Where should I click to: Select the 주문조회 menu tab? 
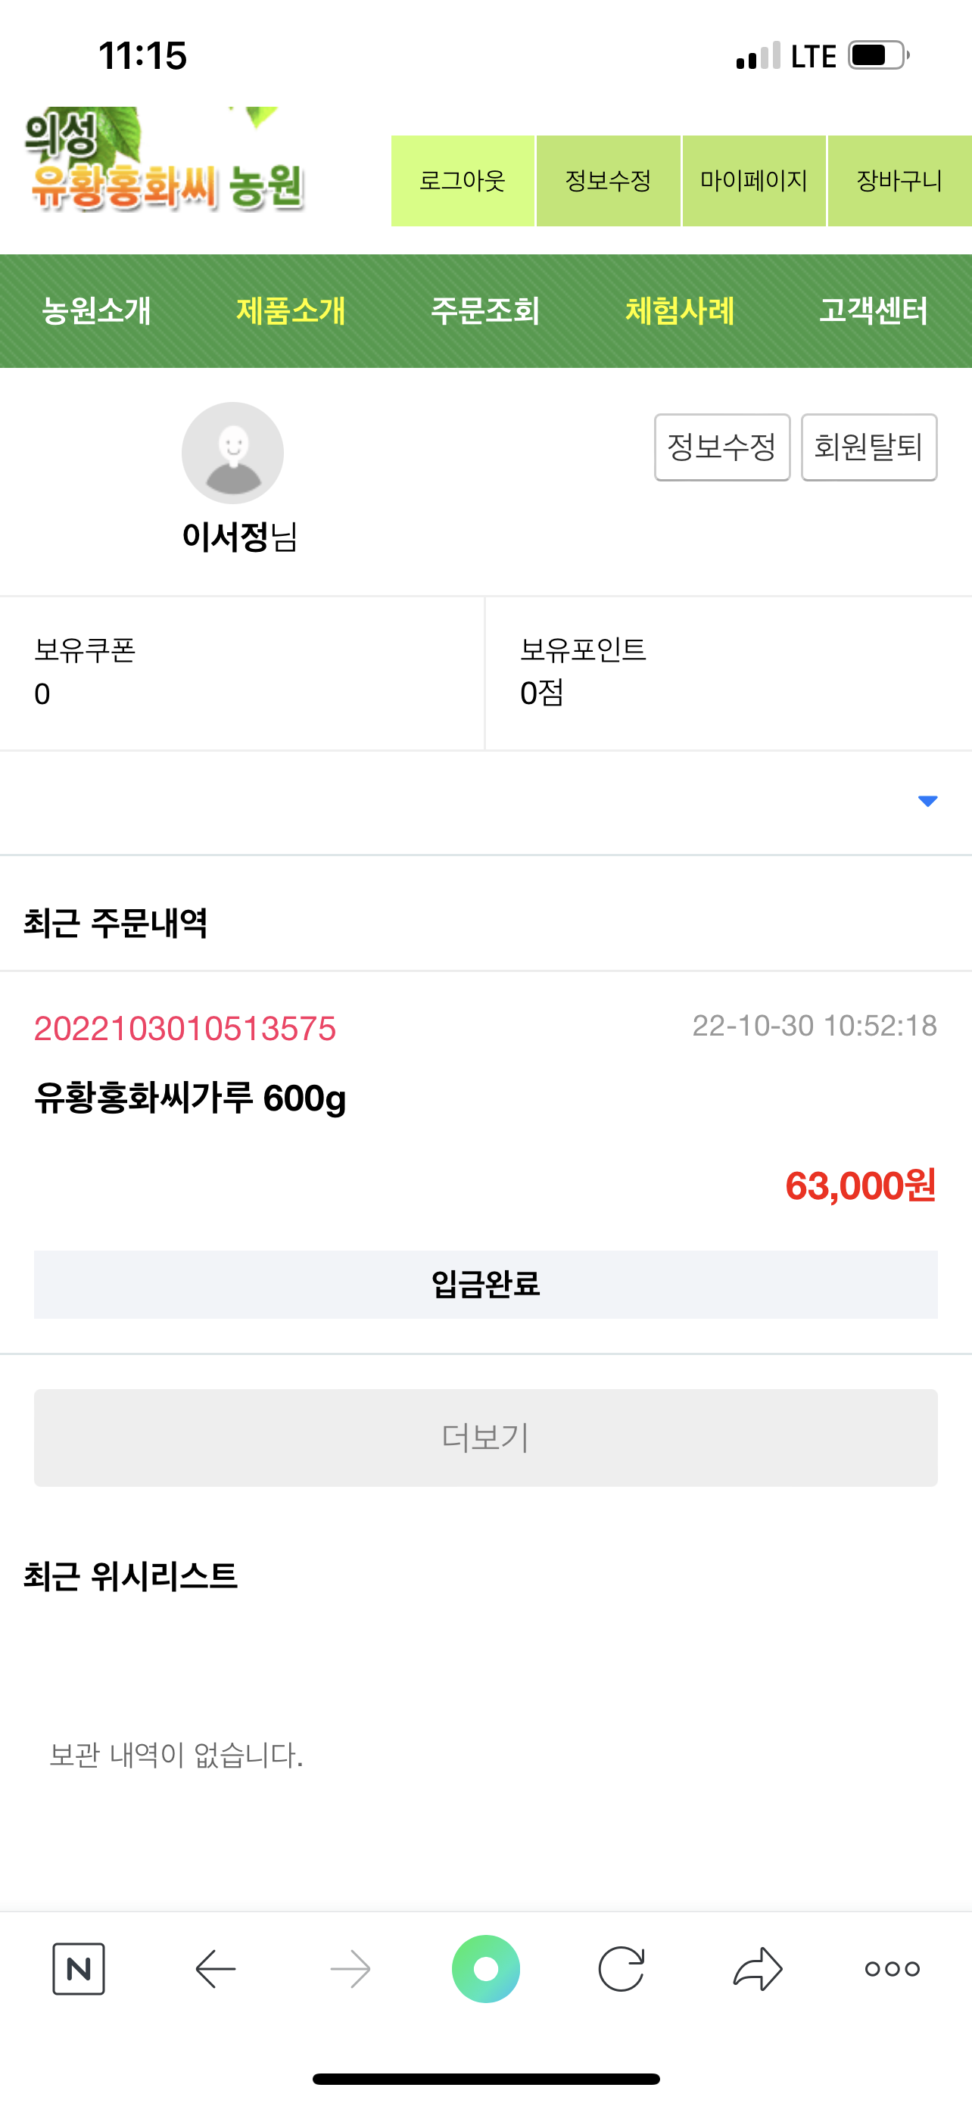485,311
